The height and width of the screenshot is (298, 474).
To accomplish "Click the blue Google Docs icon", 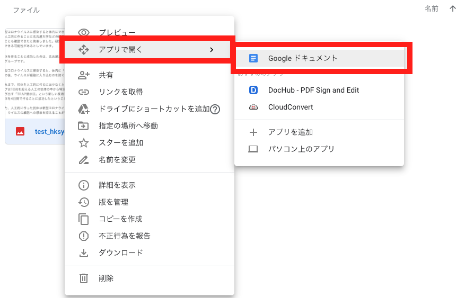I will pyautogui.click(x=253, y=58).
